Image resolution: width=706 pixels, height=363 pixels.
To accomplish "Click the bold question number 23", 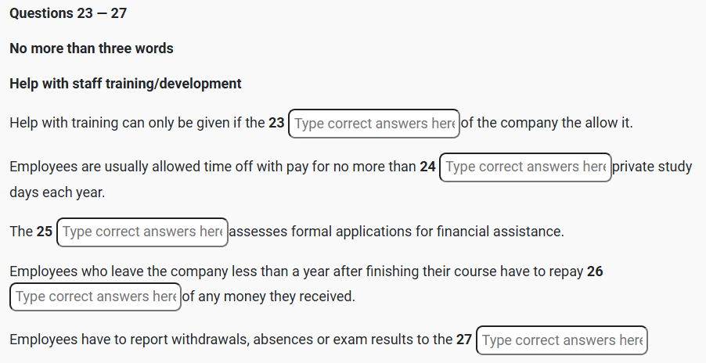I will click(x=276, y=124).
